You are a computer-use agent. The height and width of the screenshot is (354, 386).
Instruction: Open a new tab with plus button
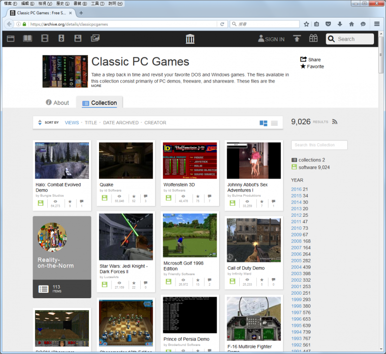81,13
